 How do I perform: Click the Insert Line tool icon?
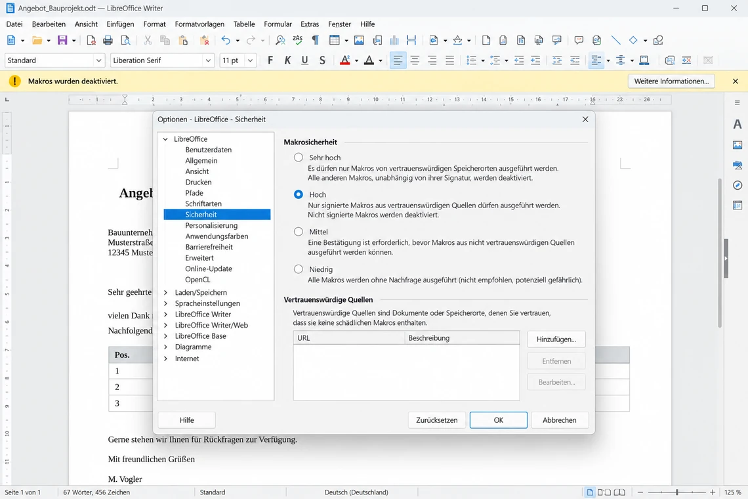616,41
